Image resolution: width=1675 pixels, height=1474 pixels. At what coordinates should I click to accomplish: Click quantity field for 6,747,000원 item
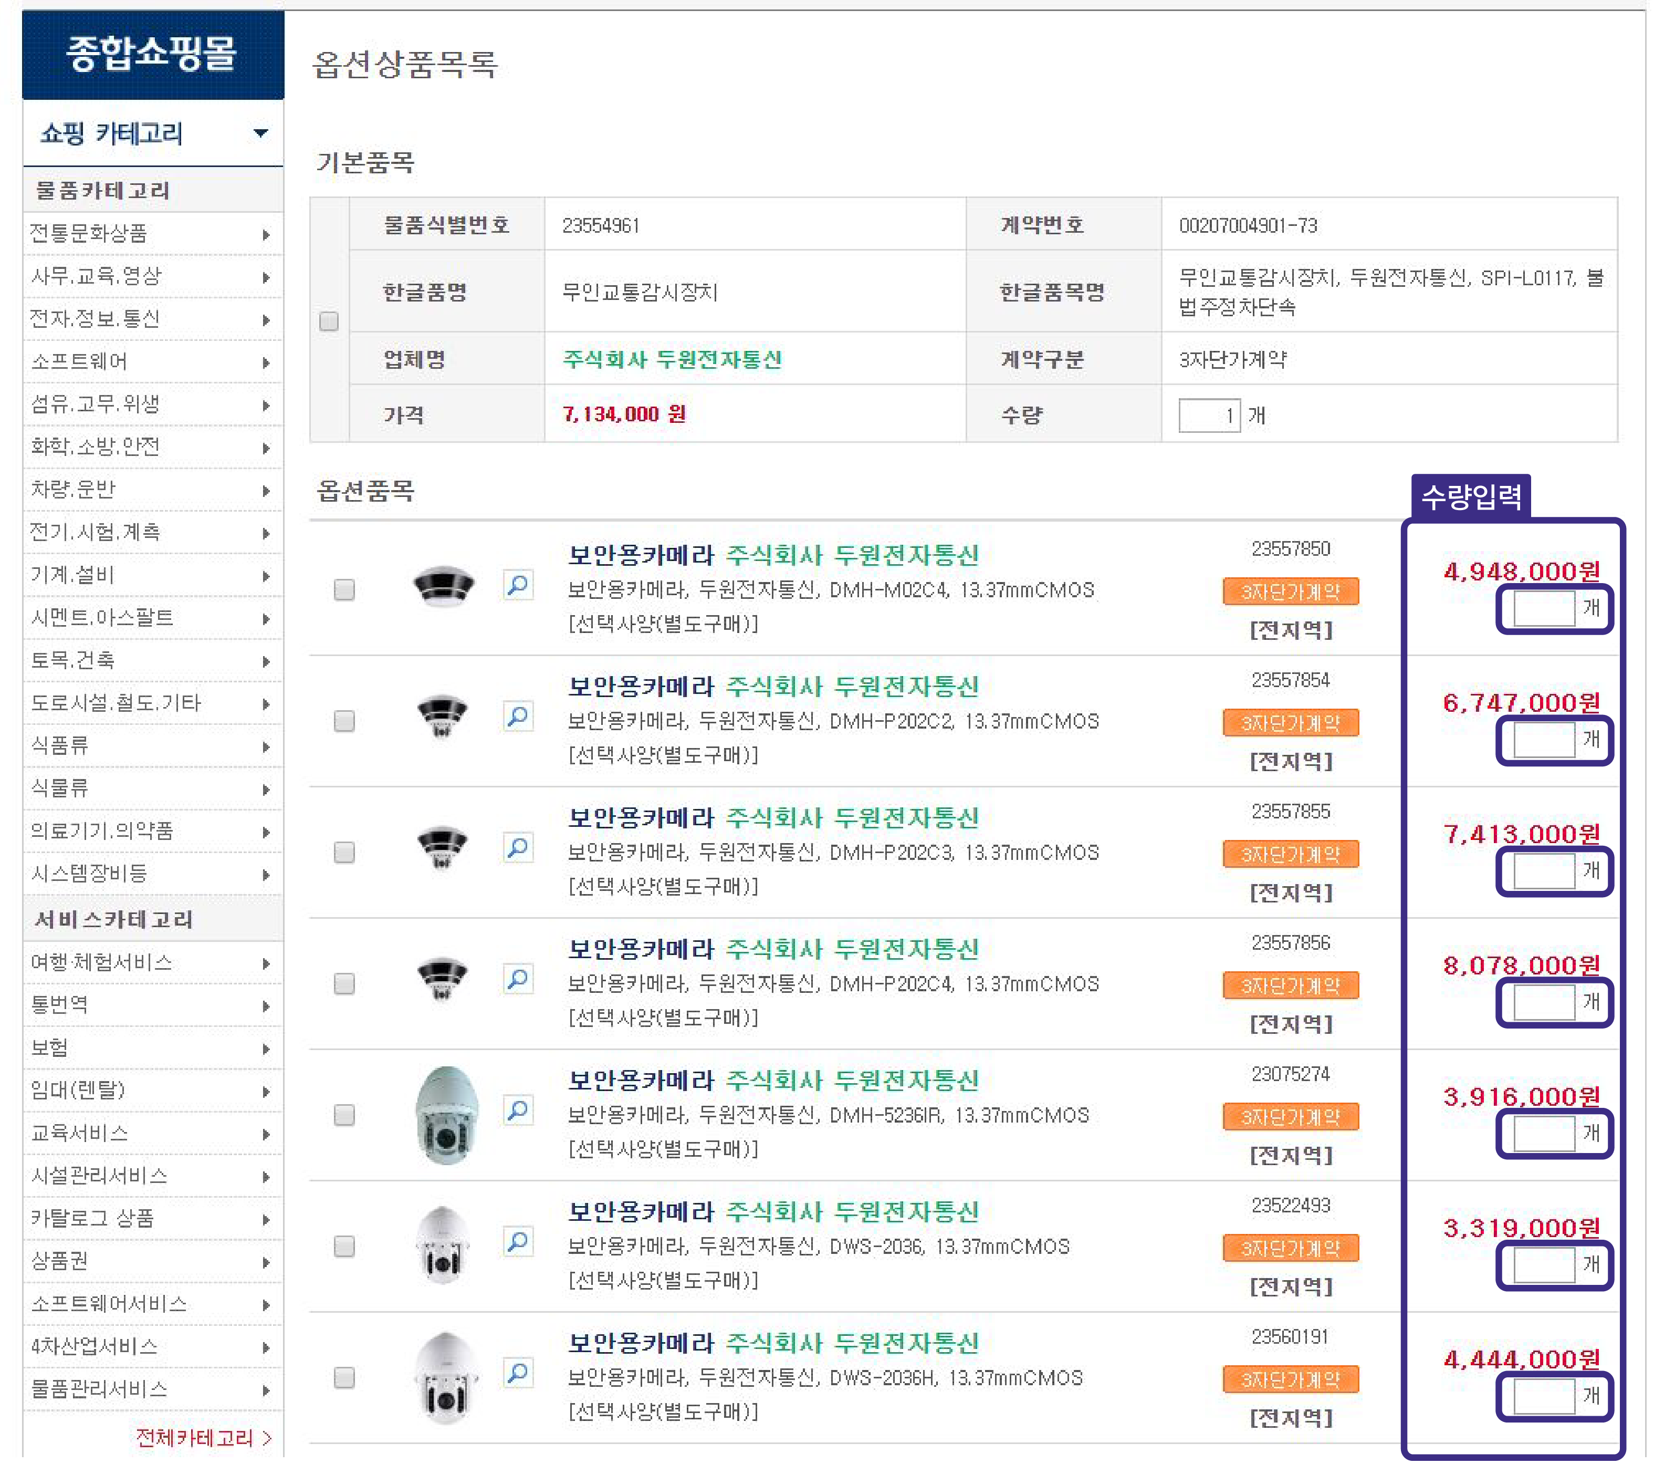pos(1544,740)
